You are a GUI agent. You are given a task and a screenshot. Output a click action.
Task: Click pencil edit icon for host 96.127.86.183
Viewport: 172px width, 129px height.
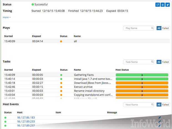click(160, 118)
